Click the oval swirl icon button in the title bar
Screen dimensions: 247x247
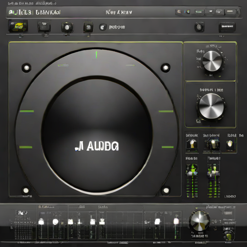tap(219, 12)
